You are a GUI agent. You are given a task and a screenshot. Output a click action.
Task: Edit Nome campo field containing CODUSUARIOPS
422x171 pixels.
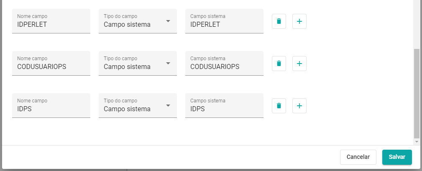click(x=51, y=63)
